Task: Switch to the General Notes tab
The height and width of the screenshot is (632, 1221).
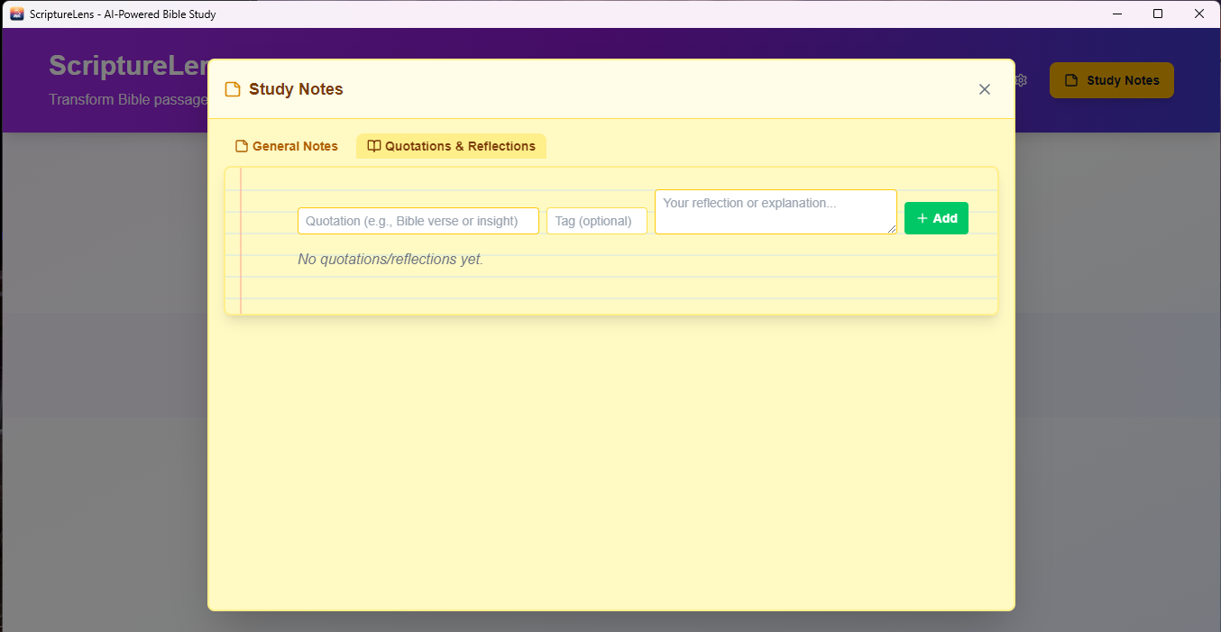Action: 287,146
